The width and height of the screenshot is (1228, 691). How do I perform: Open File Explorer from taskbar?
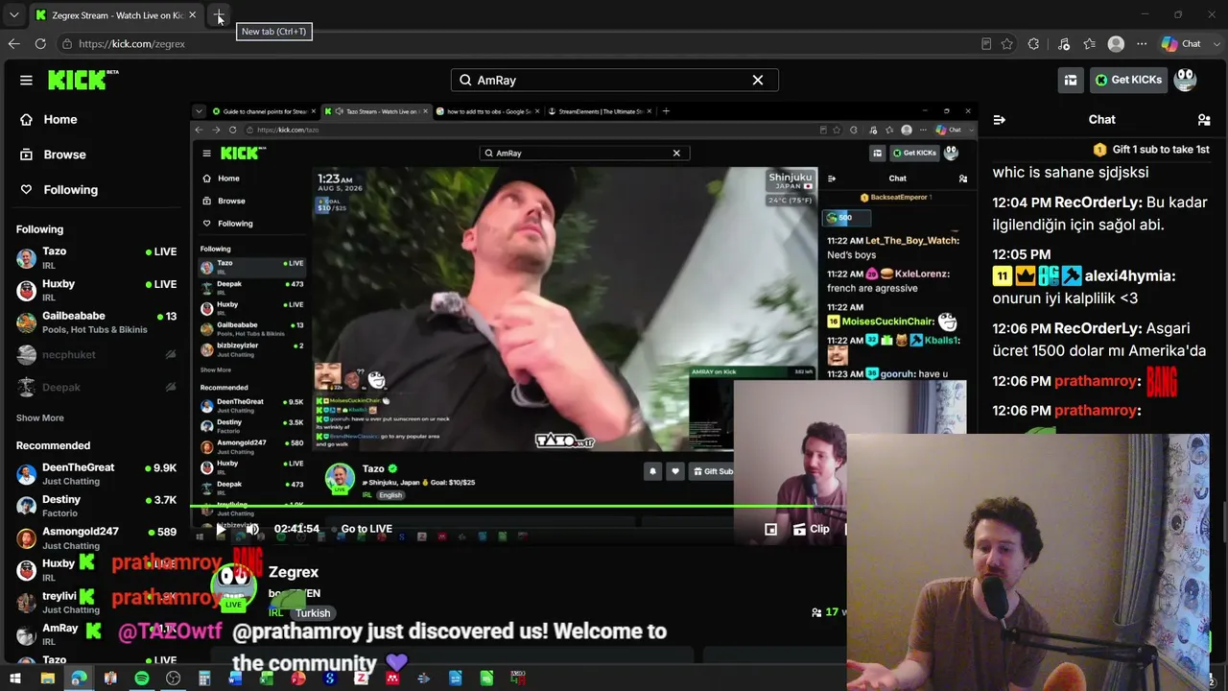point(47,679)
